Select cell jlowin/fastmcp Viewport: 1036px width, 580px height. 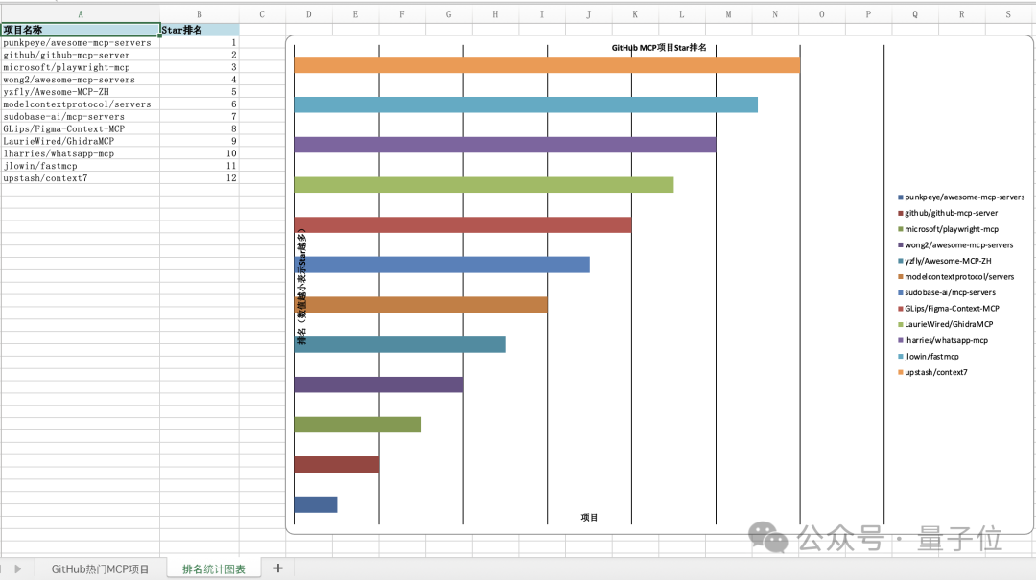point(80,166)
